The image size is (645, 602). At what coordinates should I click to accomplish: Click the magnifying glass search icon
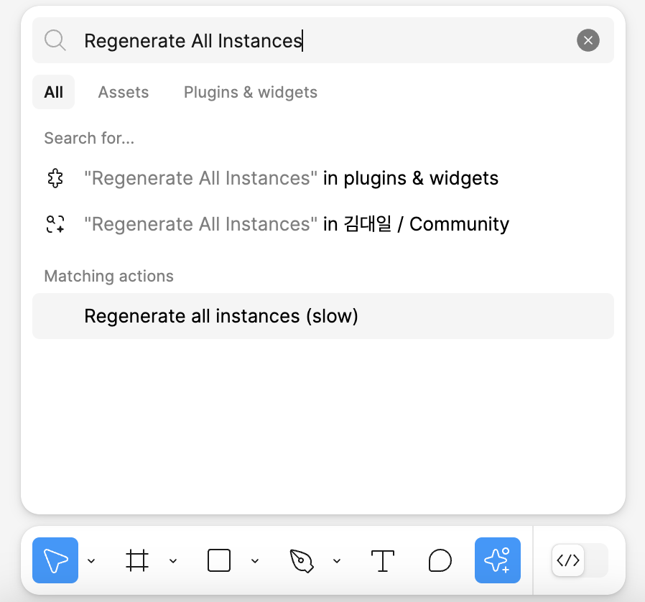click(55, 40)
